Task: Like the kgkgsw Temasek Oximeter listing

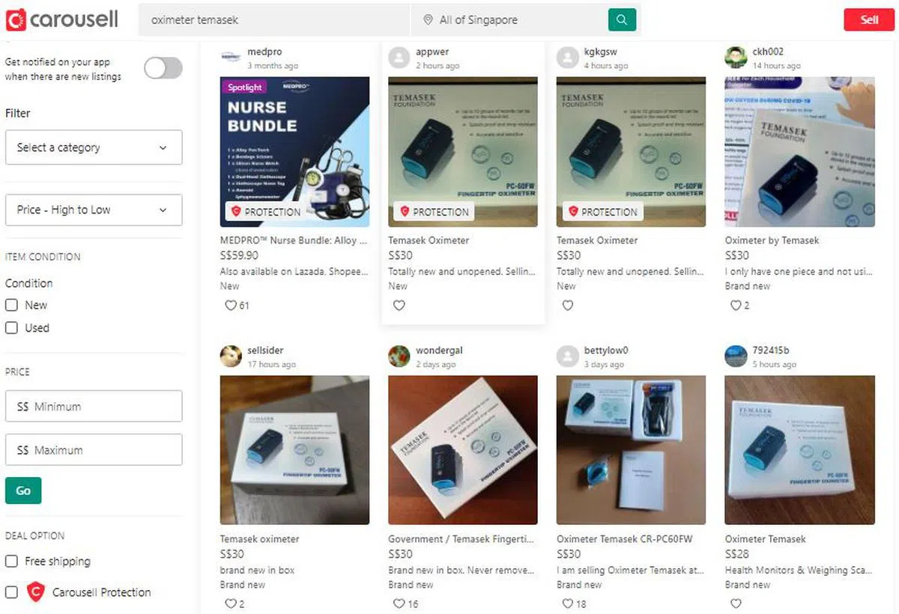Action: [x=568, y=306]
